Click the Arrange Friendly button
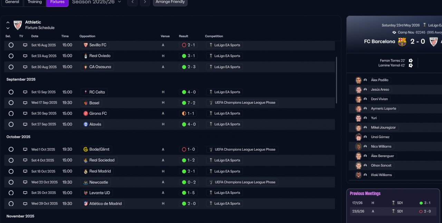The image size is (442, 223). [170, 2]
